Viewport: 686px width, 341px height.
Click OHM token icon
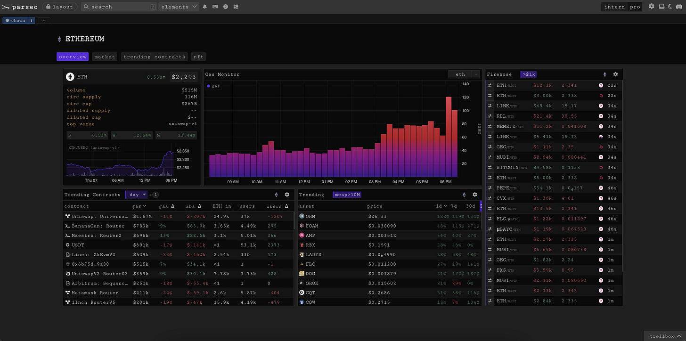pyautogui.click(x=302, y=216)
